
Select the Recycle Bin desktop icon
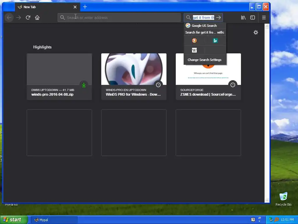(283, 199)
